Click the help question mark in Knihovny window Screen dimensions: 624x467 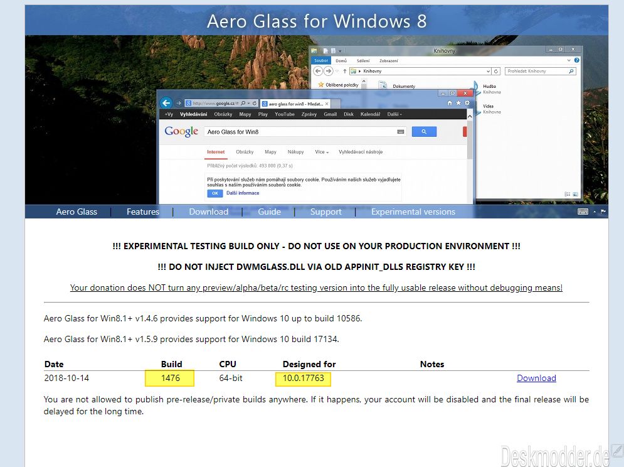point(576,60)
